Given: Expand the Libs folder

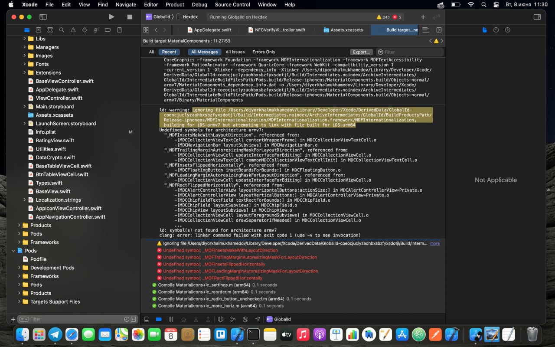Looking at the screenshot, I should point(24,39).
